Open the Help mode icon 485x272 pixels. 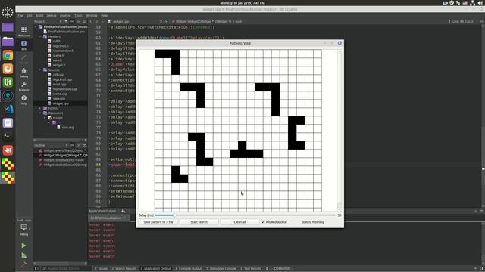point(23,100)
